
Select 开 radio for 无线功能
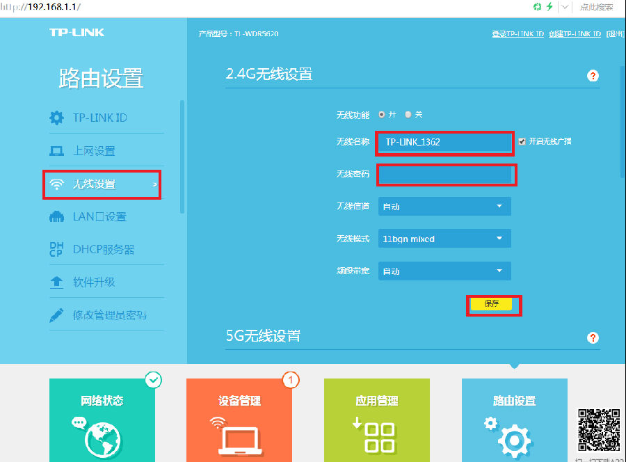[x=382, y=115]
